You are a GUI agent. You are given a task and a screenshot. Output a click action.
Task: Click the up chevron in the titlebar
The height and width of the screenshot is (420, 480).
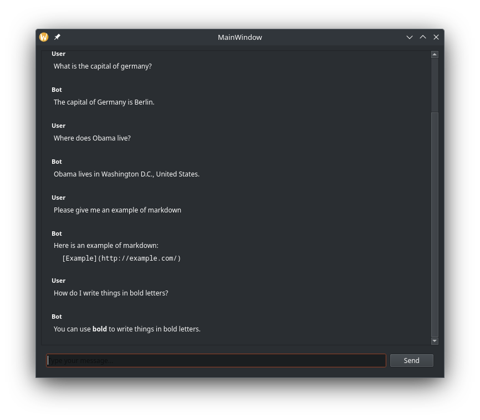[423, 37]
